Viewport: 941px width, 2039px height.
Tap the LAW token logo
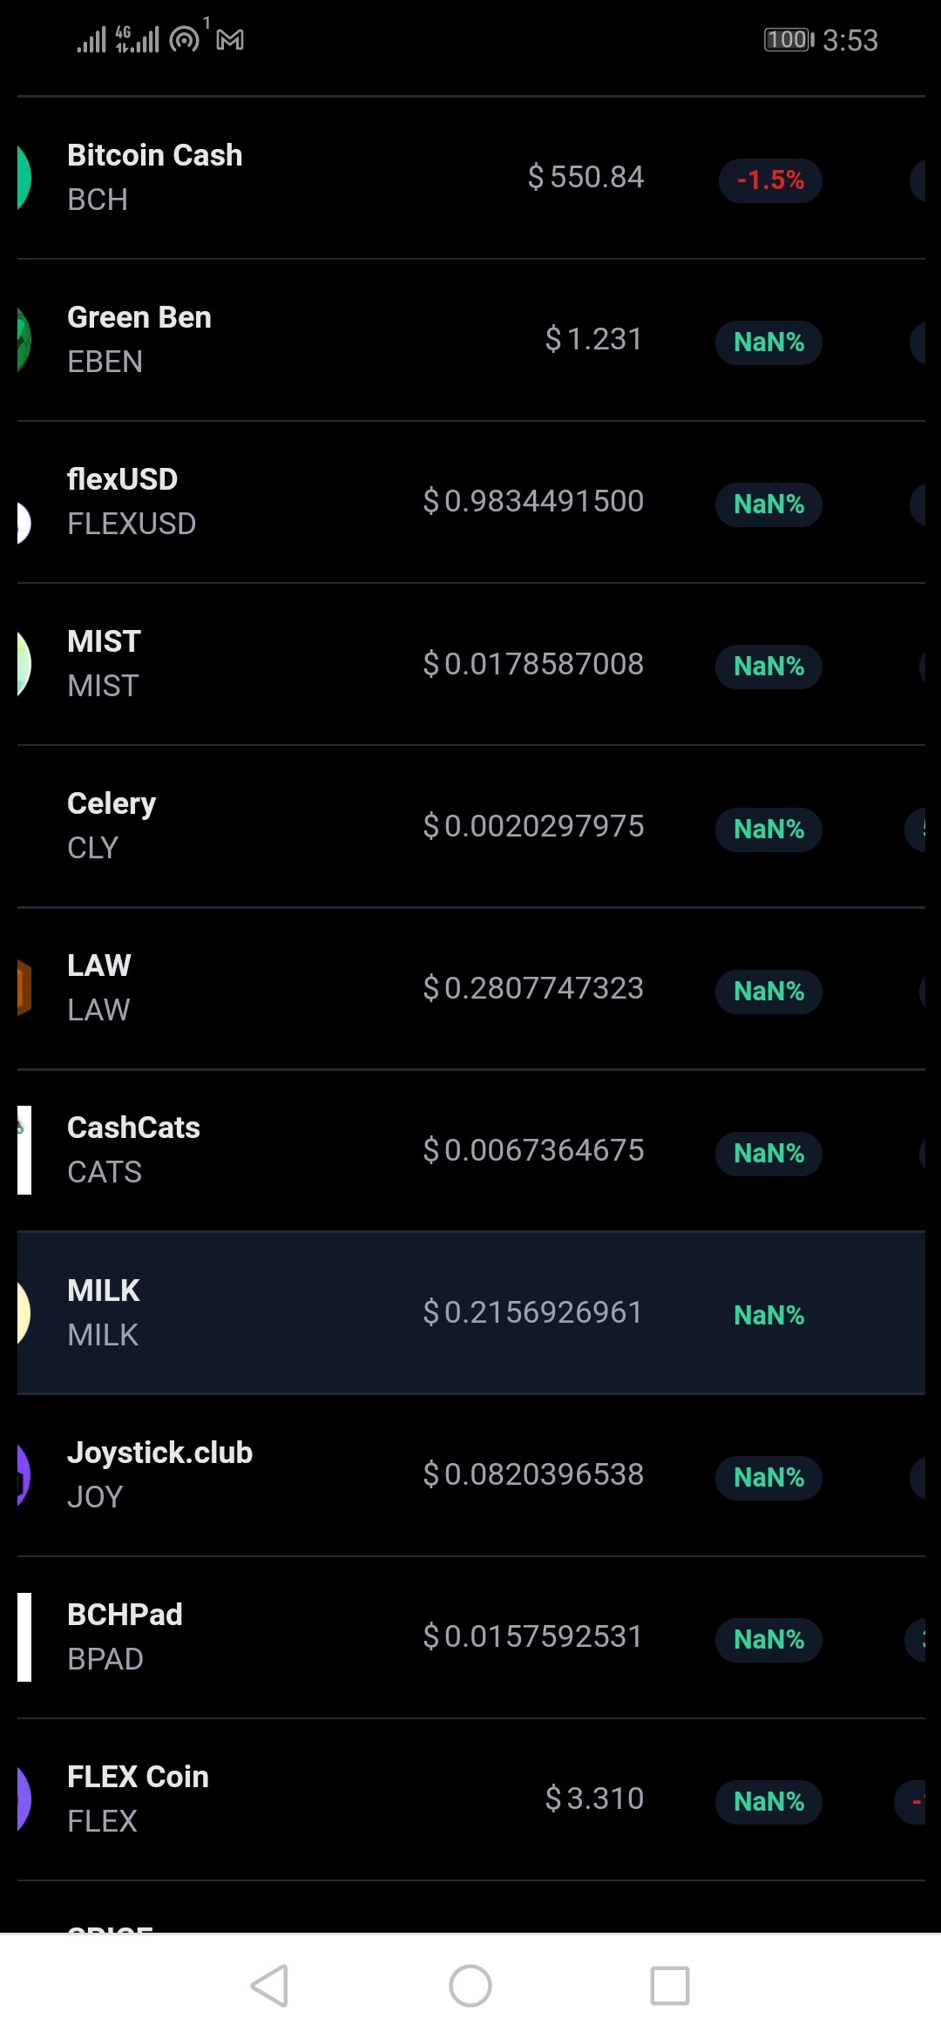click(24, 988)
